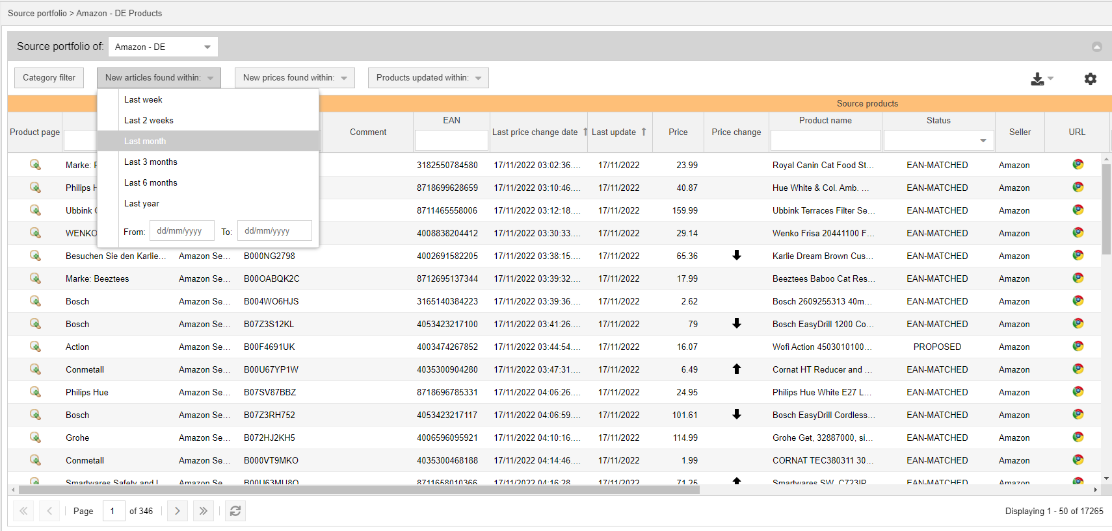Screen dimensions: 1112x531
Task: Open URL icon for Grohe Get row
Action: (1078, 437)
